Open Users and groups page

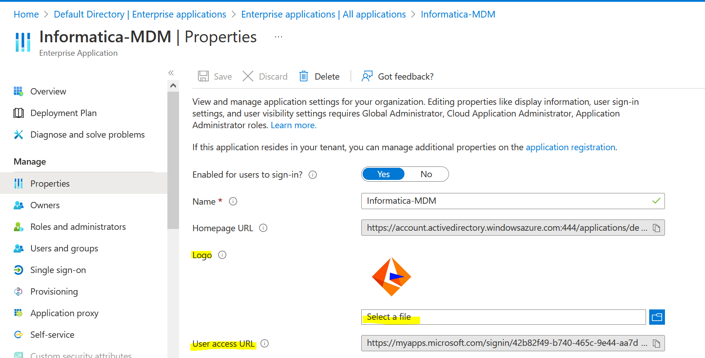coord(64,248)
